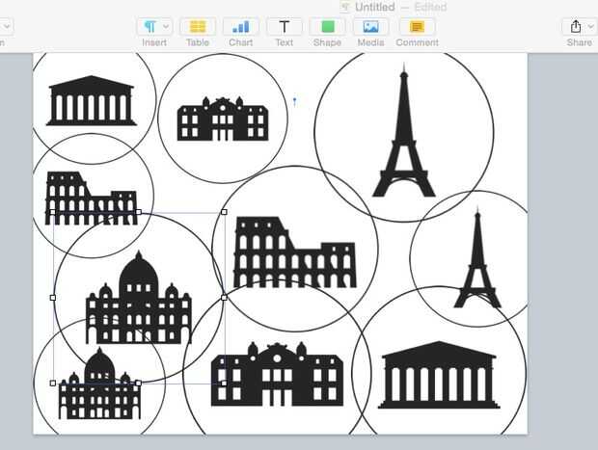Select the large Parthenon temple image
The image size is (598, 450).
[x=439, y=375]
